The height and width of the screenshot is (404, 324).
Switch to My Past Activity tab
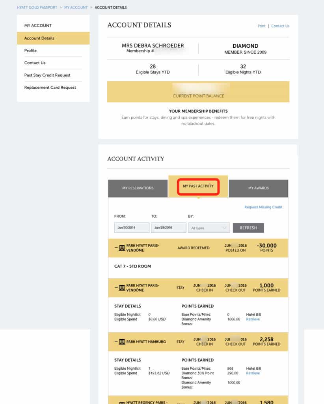tap(198, 186)
